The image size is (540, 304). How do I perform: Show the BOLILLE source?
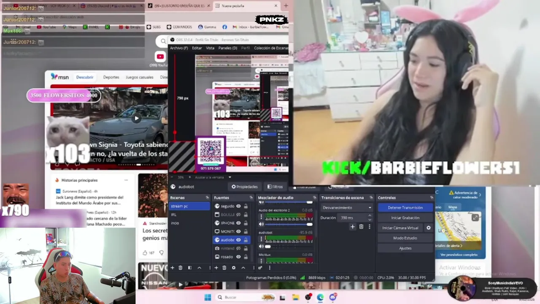click(x=238, y=214)
